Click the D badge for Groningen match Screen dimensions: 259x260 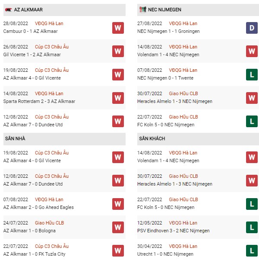252,28
